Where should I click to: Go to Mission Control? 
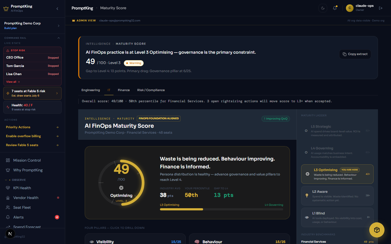pos(32,160)
